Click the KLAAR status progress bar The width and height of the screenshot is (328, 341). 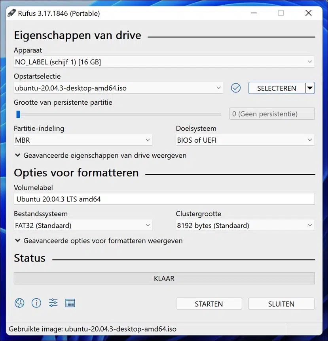(164, 278)
